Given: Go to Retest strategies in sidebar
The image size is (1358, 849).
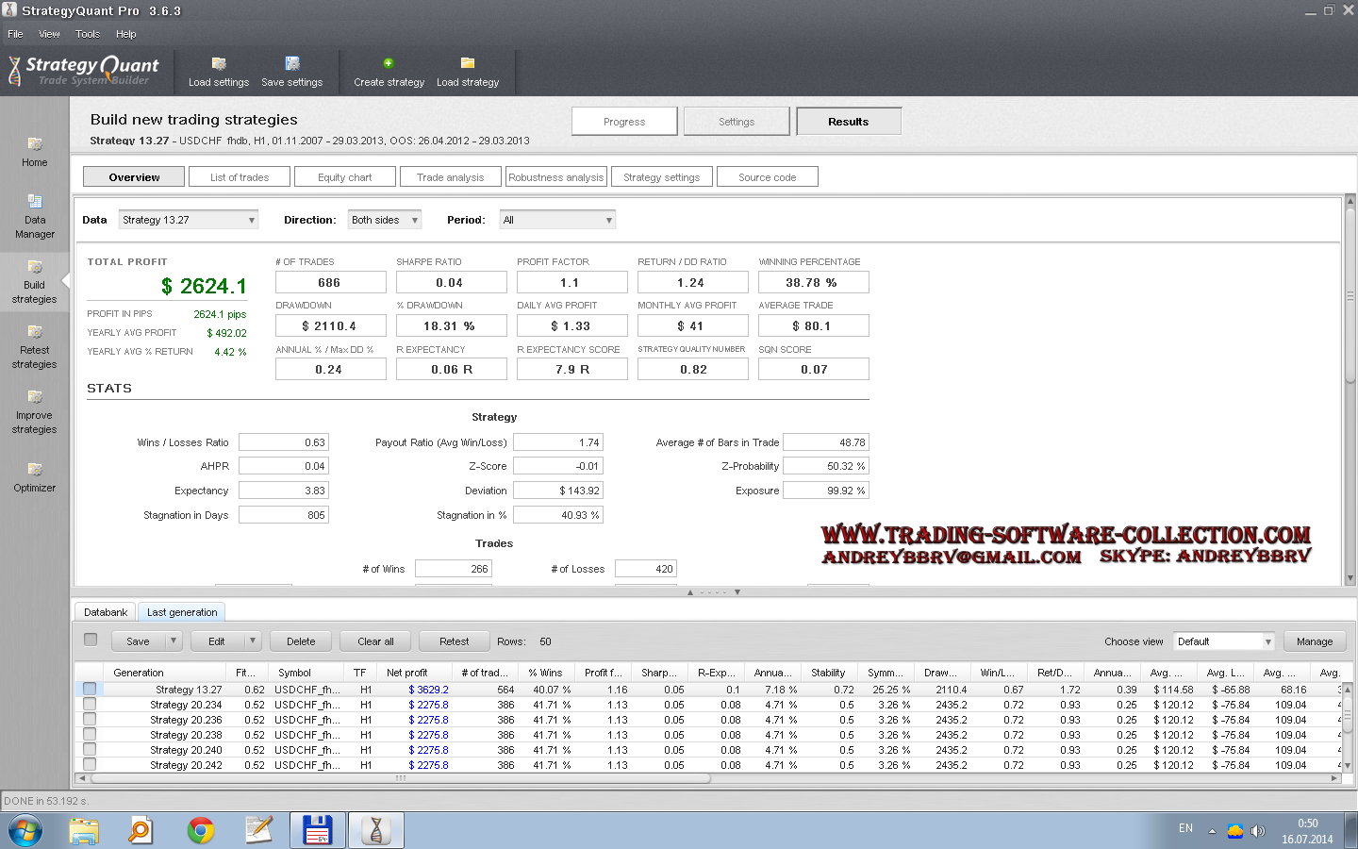Looking at the screenshot, I should [x=35, y=332].
